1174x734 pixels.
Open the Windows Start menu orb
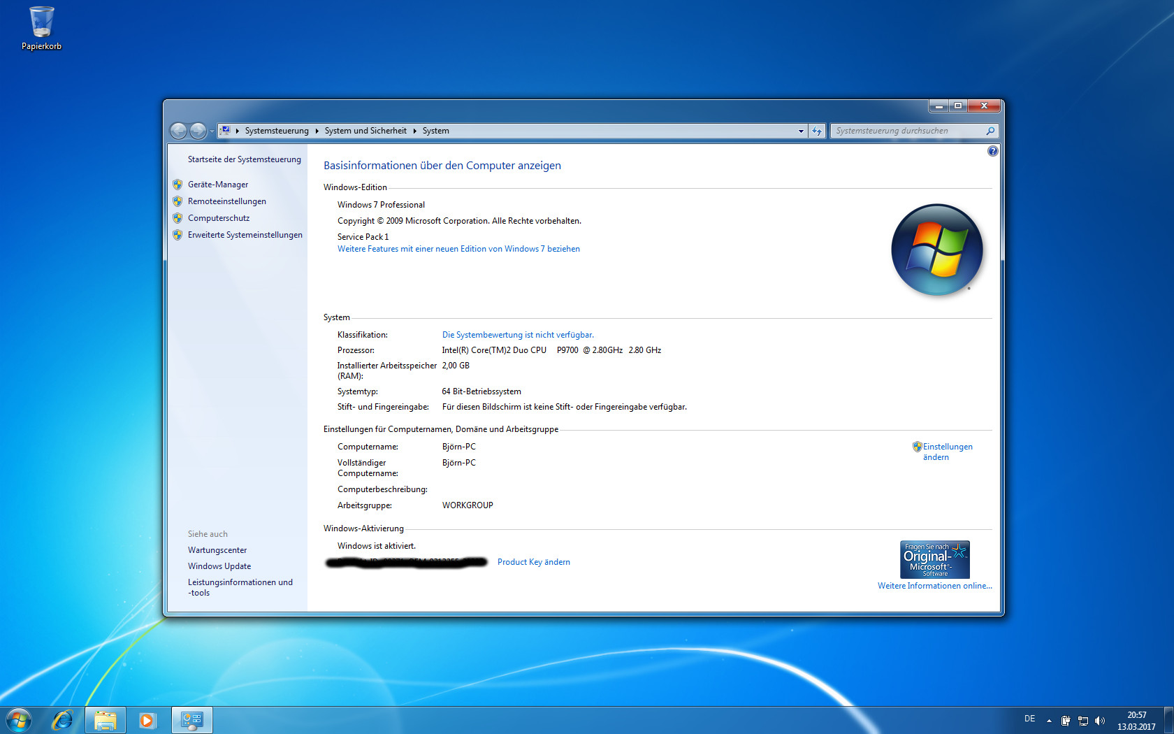pos(19,719)
